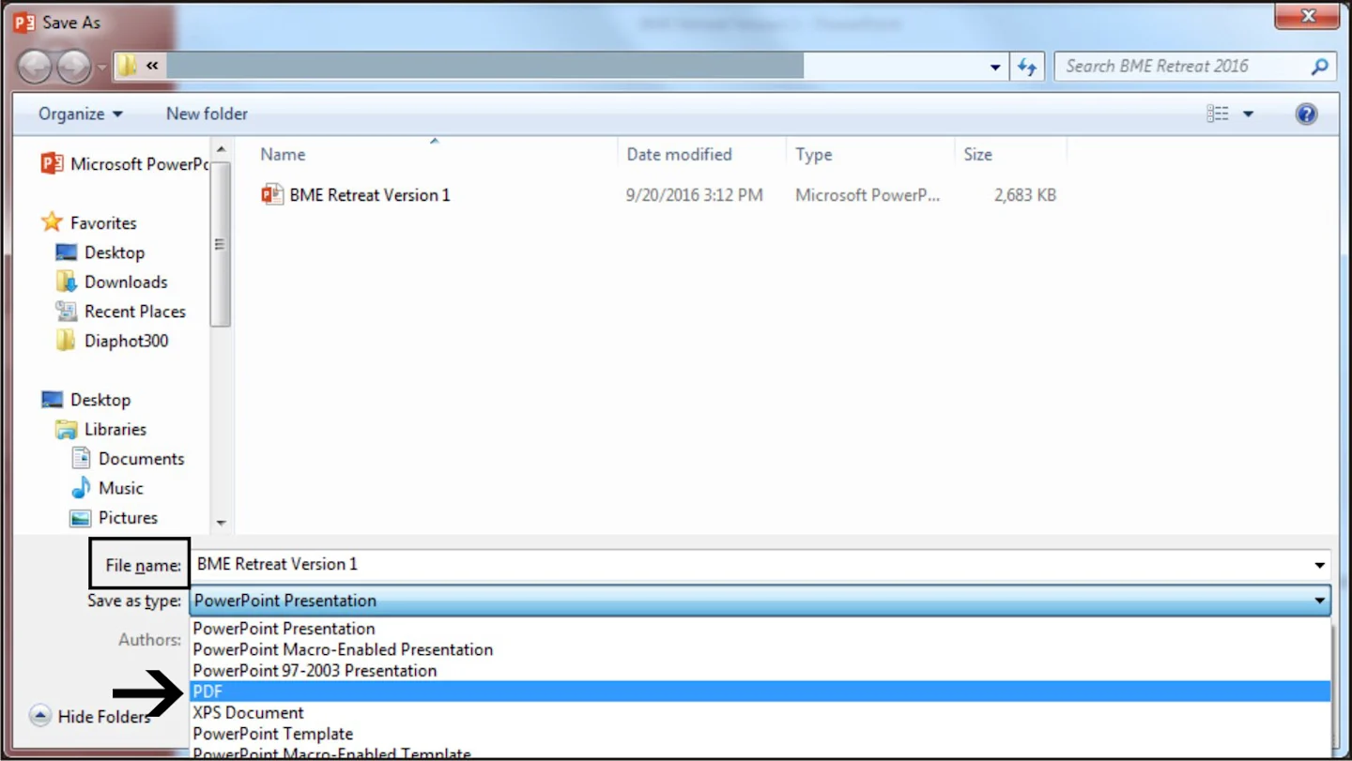Open the help question mark icon
Viewport: 1352px width, 761px height.
coord(1306,114)
